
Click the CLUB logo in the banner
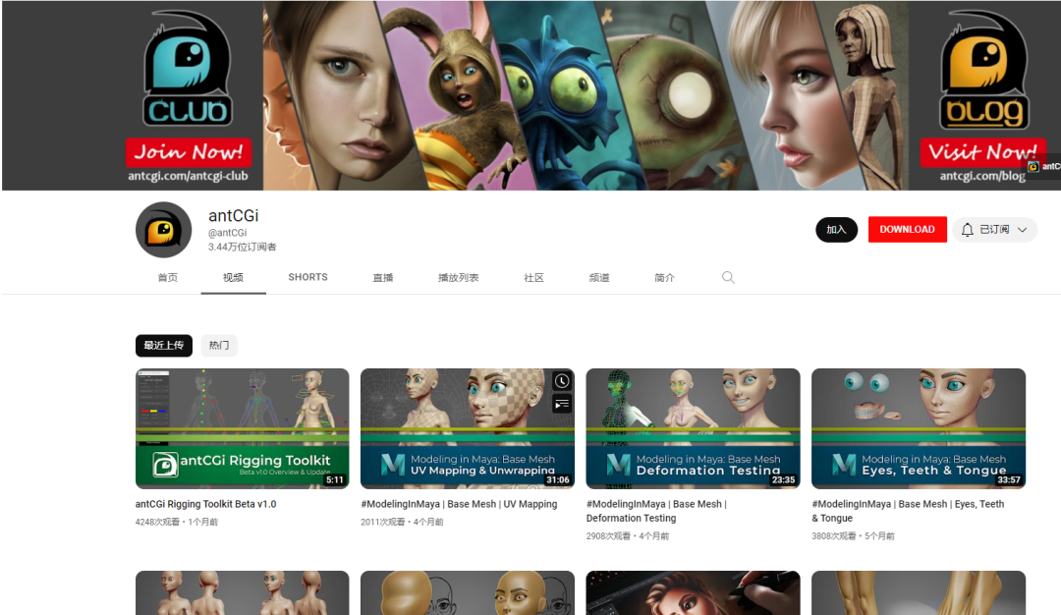click(x=188, y=69)
